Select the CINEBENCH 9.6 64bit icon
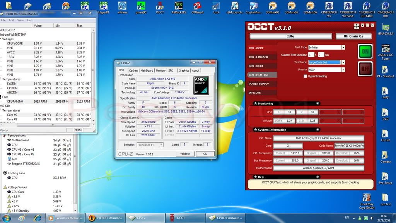This screenshot has height=223, width=396. point(348,9)
